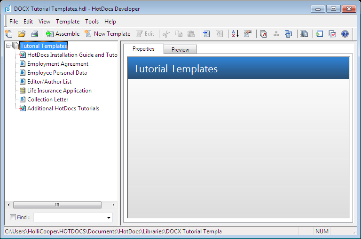
Task: Click the Additional HotDocs Tutorials web icon
Action: 23,108
